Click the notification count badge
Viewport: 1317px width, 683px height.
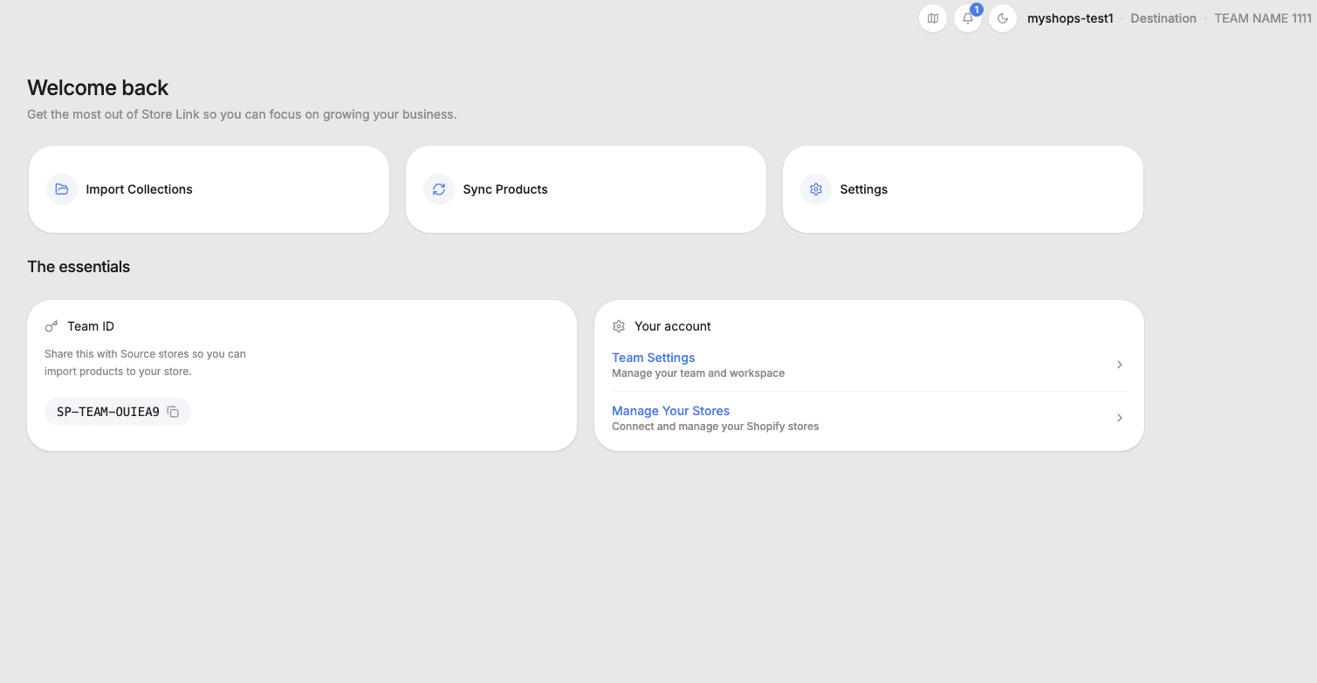tap(977, 10)
